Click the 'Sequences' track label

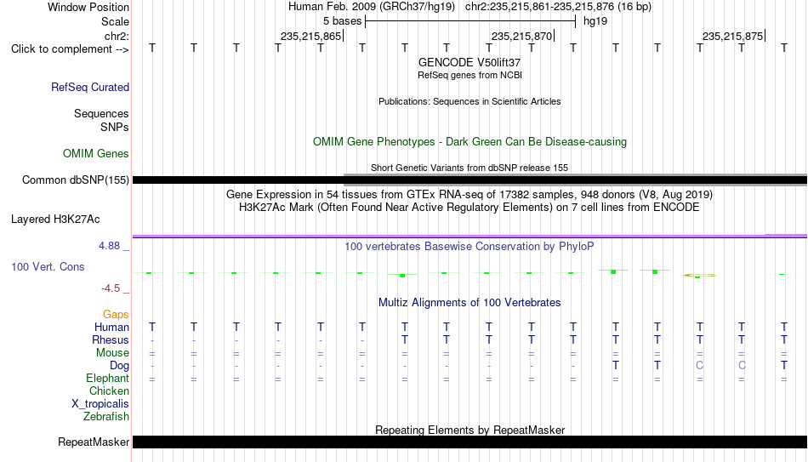[x=101, y=113]
